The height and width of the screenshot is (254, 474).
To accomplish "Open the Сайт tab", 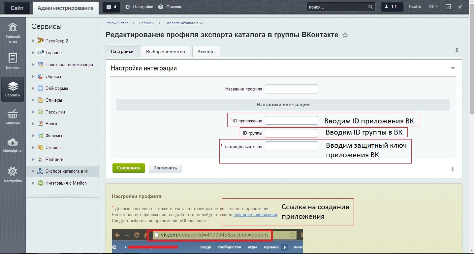I will pyautogui.click(x=16, y=8).
